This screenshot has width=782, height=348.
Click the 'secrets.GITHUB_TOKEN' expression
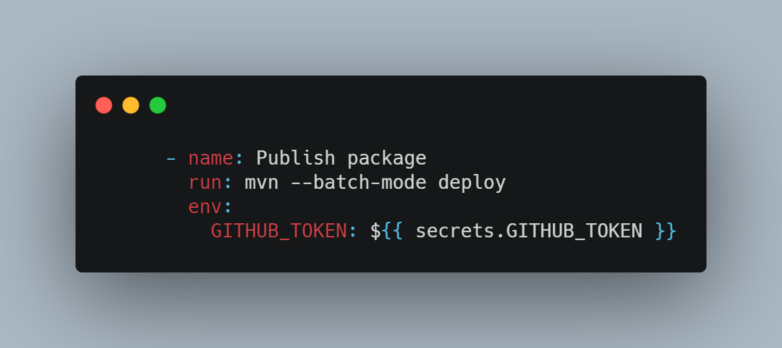click(529, 231)
